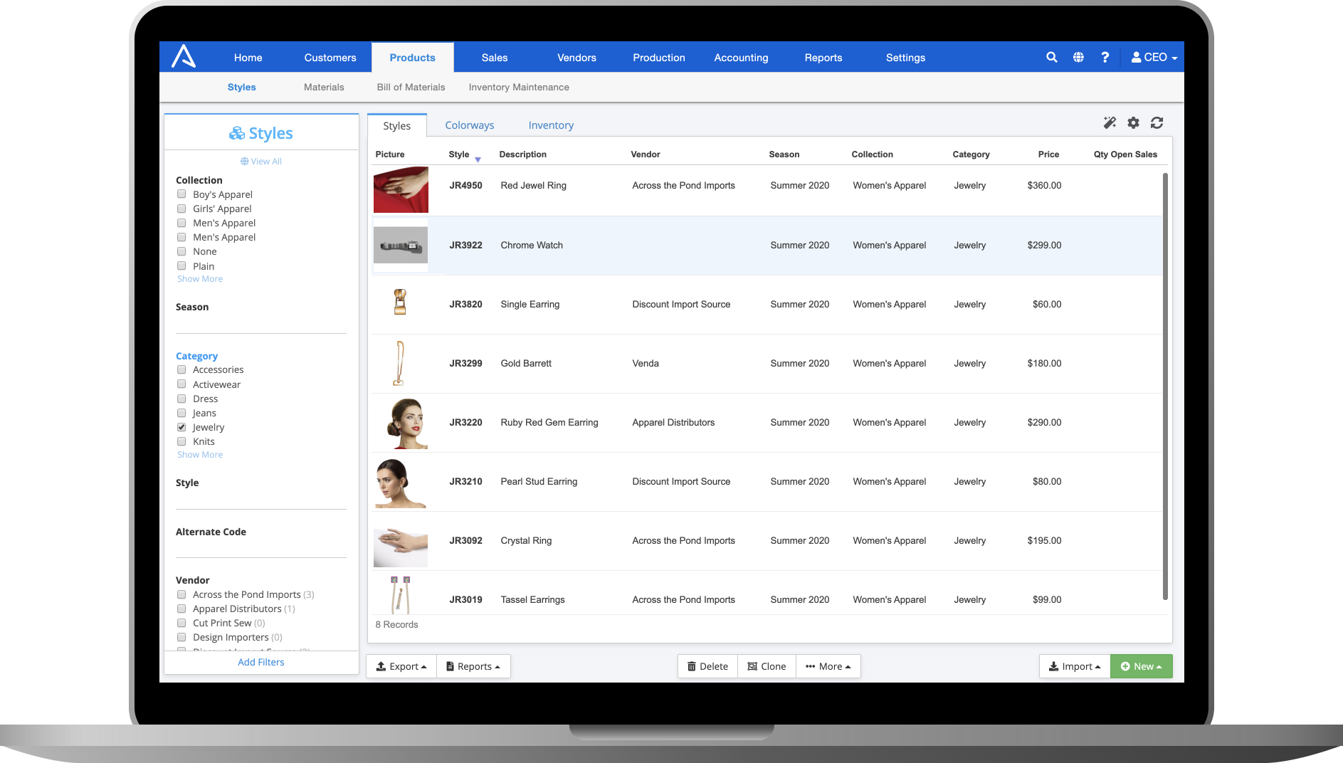This screenshot has width=1343, height=763.
Task: Click Add Filters at the panel bottom
Action: tap(260, 662)
